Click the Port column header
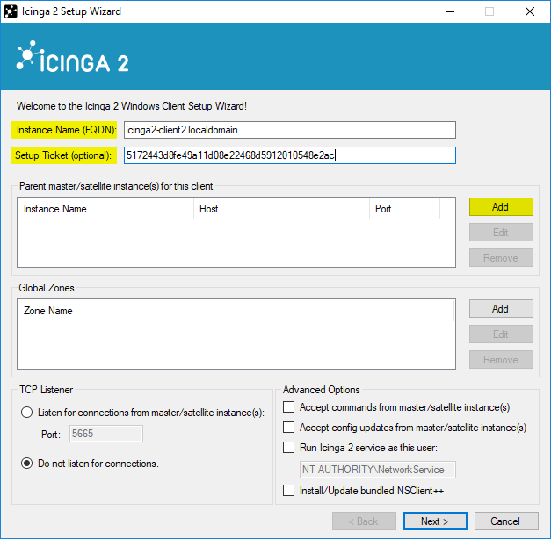 coord(404,209)
